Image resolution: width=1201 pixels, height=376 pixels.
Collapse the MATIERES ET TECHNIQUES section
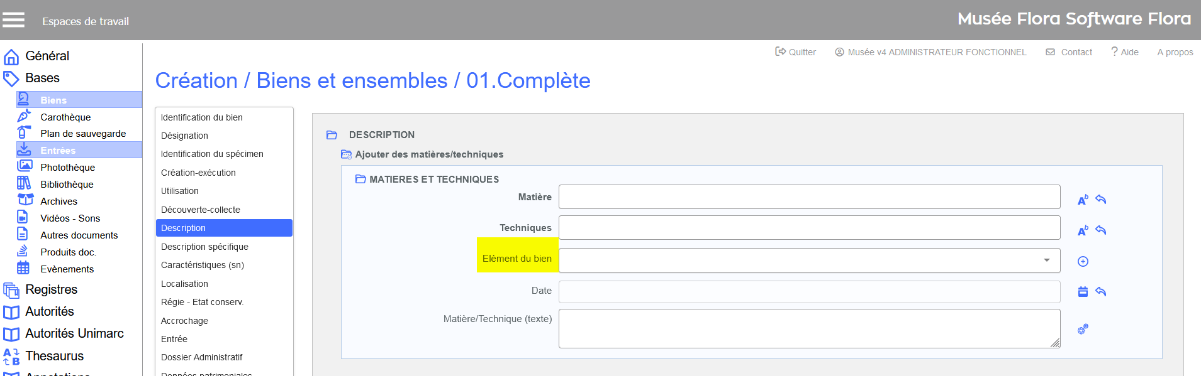(360, 180)
